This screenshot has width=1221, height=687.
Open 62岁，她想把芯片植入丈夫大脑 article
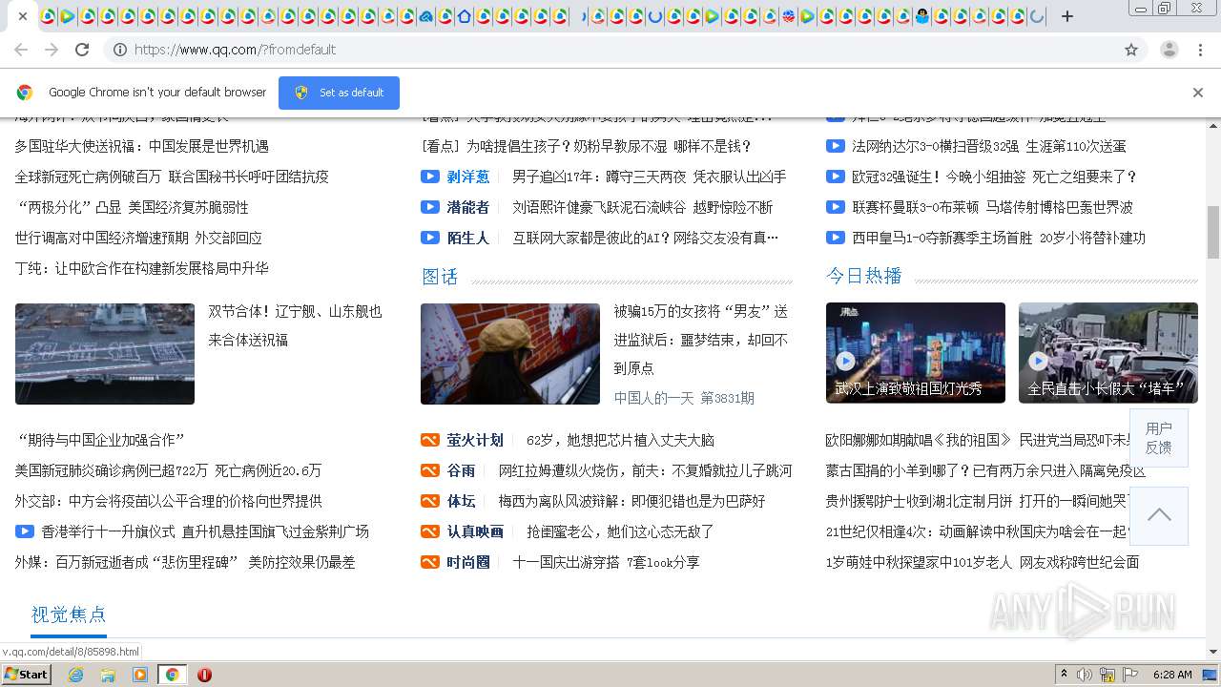620,440
